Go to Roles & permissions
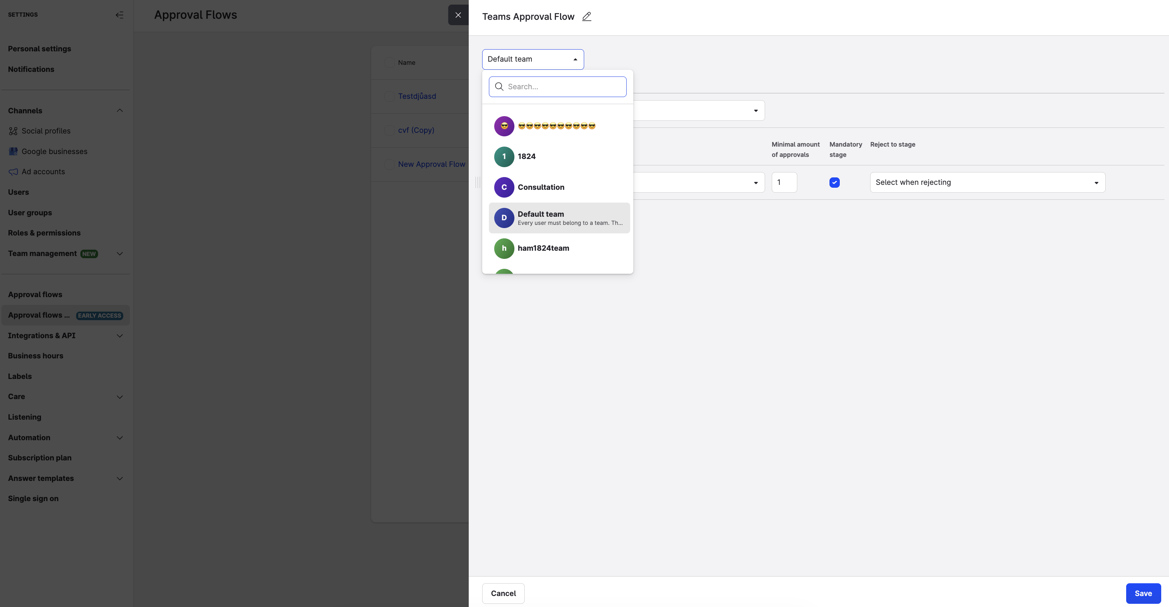1169x607 pixels. click(44, 233)
